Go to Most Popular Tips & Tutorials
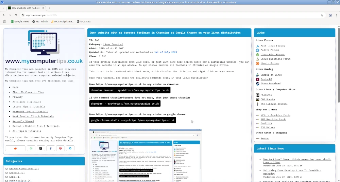Image resolution: width=340 pixels, height=182 pixels. point(33,116)
